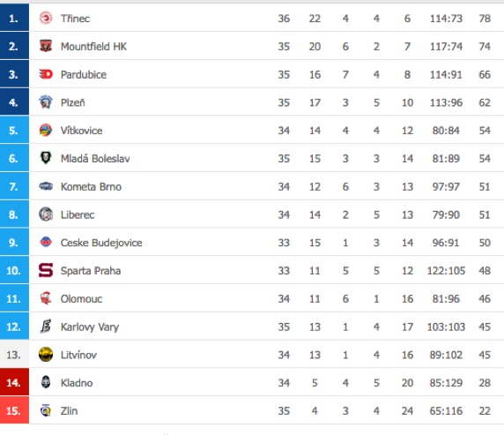Open the Vítkovice team link
Screen dimensions: 504x435
tap(82, 131)
